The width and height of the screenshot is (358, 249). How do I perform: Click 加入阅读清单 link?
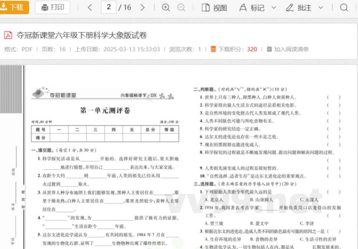click(291, 49)
